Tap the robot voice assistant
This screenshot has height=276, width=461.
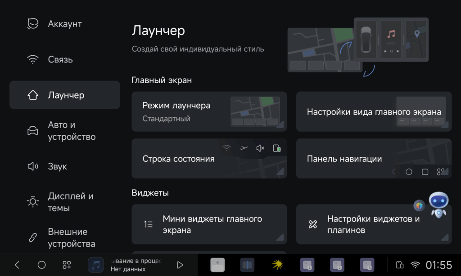(438, 205)
